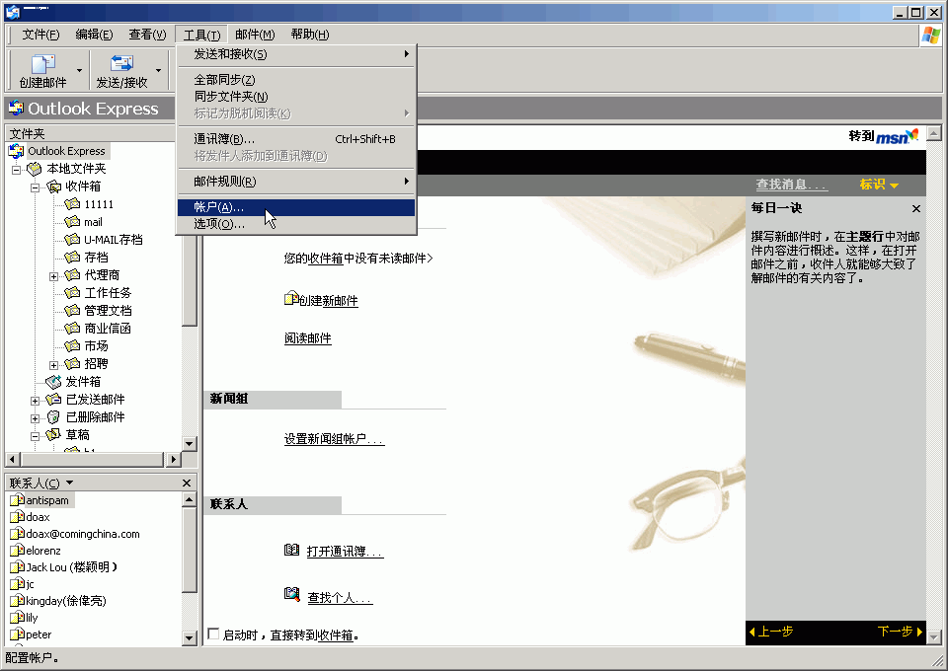Open the 发送/接收 dropdown arrow
This screenshot has width=948, height=671.
click(158, 71)
